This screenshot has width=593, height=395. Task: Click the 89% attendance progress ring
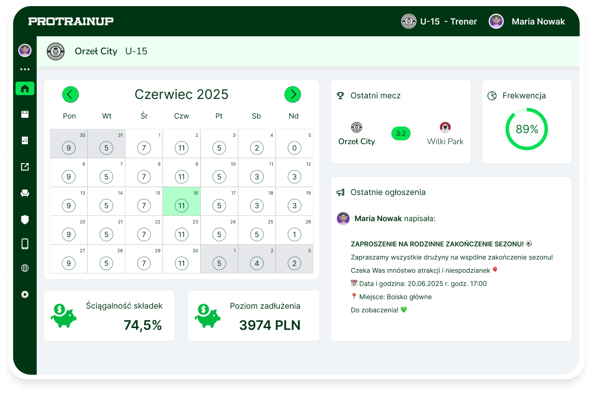click(x=526, y=129)
